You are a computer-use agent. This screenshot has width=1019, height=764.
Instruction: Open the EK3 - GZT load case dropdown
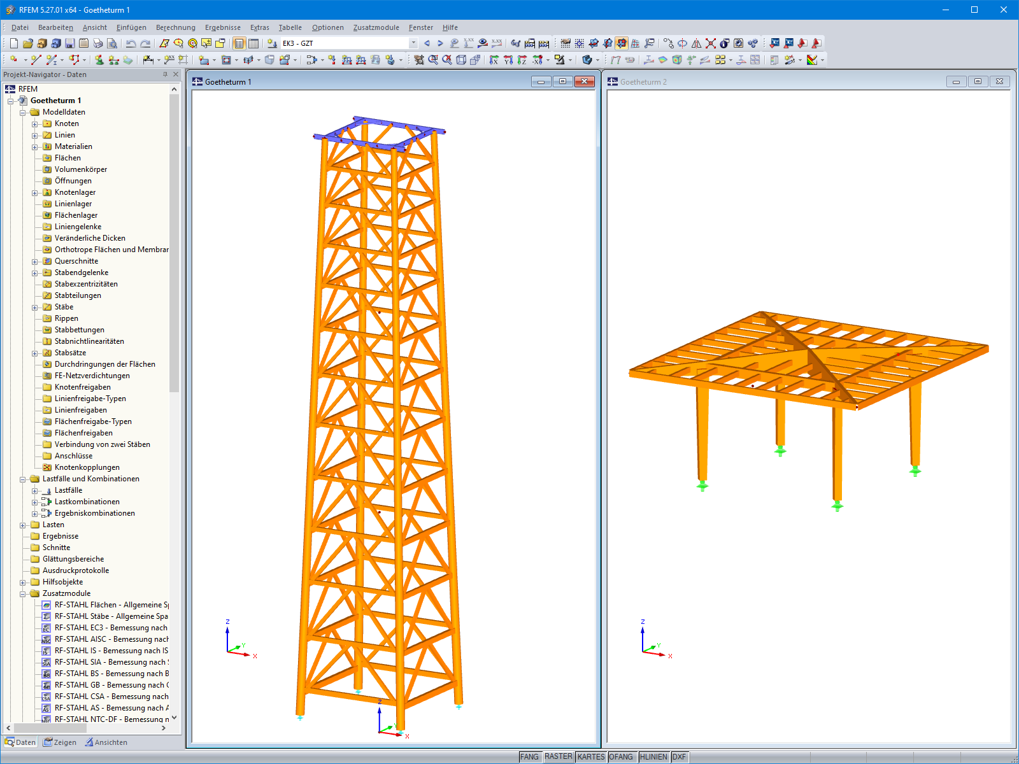pyautogui.click(x=413, y=43)
